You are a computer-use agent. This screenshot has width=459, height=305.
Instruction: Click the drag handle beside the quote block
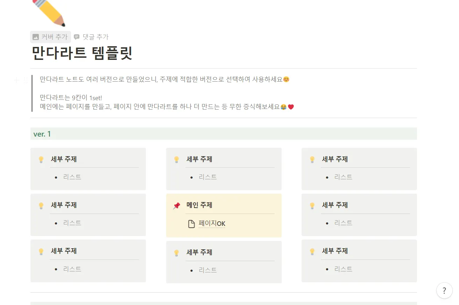[25, 80]
